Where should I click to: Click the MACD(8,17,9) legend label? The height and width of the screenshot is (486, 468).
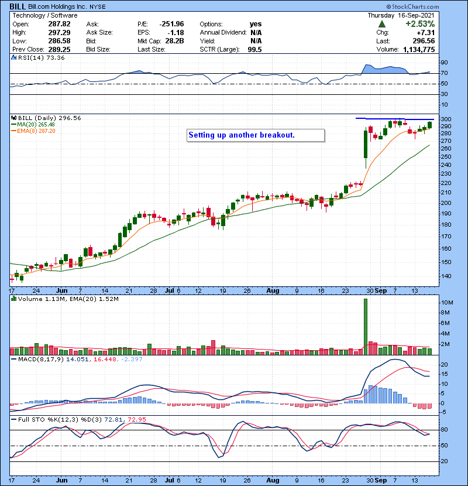tap(42, 360)
